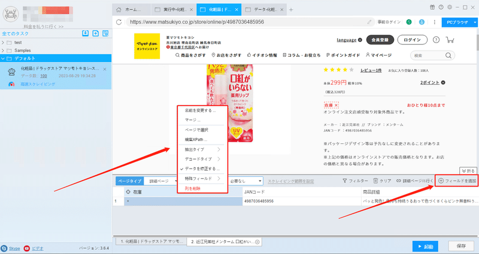Click the 起動 start button
The image size is (479, 254).
click(x=425, y=246)
